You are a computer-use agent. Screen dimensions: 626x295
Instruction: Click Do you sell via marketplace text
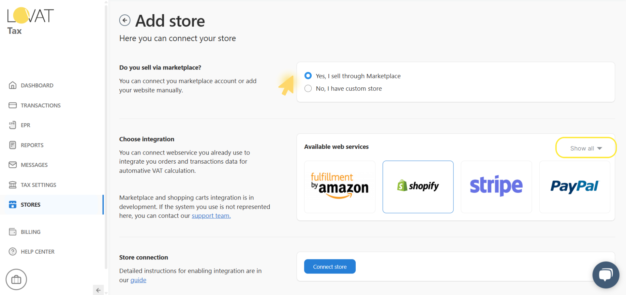pyautogui.click(x=160, y=67)
